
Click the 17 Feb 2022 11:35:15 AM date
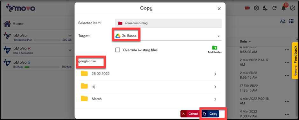[249, 88]
